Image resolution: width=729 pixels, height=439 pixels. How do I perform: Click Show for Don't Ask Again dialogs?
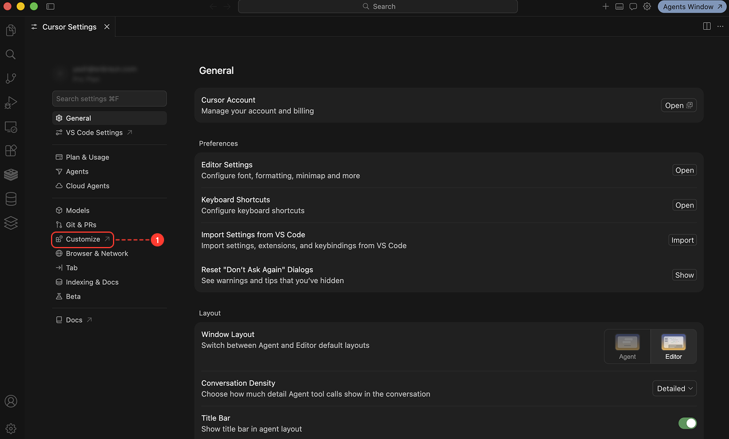pyautogui.click(x=684, y=275)
